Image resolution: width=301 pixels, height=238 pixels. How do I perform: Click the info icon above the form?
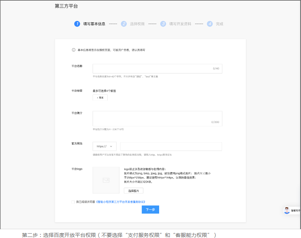(x=74, y=50)
